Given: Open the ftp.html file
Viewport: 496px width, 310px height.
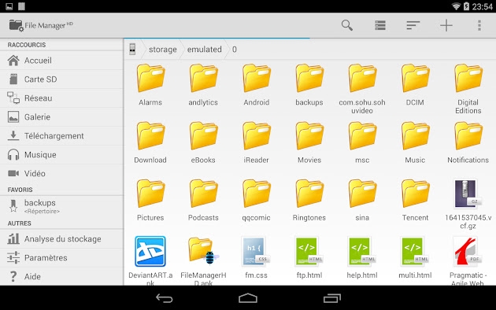Looking at the screenshot, I should (x=309, y=258).
